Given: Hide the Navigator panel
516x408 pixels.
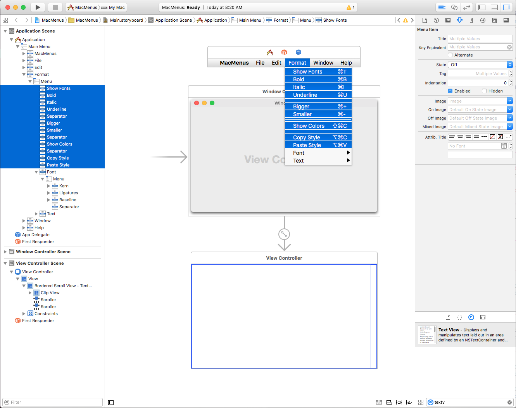Looking at the screenshot, I should pyautogui.click(x=482, y=7).
